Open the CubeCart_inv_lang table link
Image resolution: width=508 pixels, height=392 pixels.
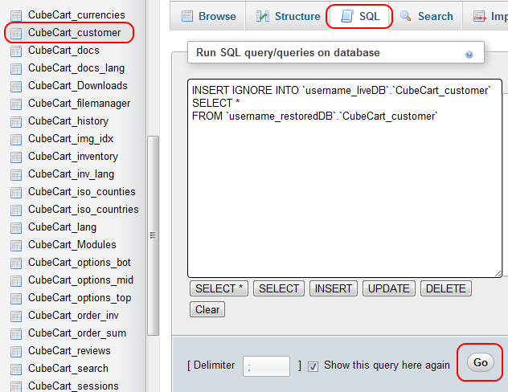(x=71, y=174)
